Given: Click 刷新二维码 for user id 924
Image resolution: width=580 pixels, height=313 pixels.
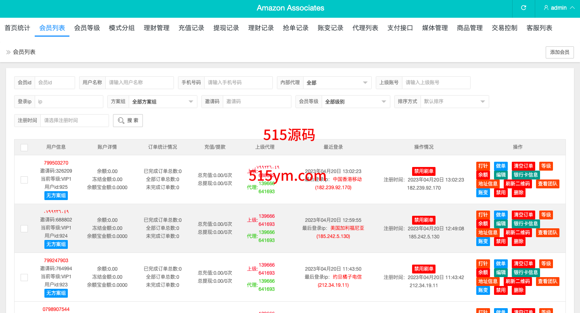Looking at the screenshot, I should point(517,233).
